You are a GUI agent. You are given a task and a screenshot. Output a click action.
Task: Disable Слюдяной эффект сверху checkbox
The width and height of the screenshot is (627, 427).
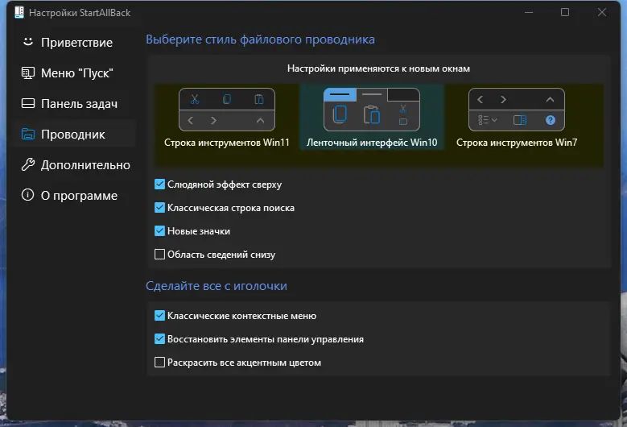click(x=159, y=184)
